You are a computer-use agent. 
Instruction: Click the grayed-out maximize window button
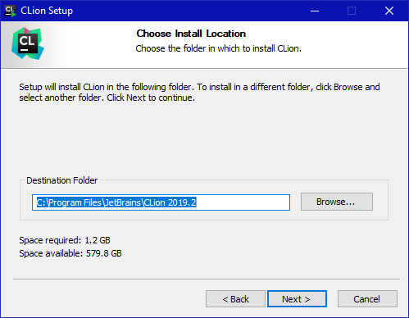[x=352, y=11]
